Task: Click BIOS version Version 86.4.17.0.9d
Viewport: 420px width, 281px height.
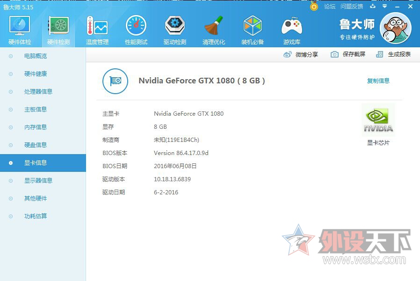Action: [181, 153]
